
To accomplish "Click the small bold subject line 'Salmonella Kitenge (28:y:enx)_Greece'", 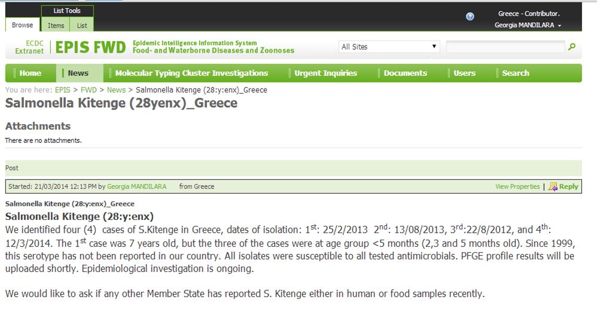I will tap(69, 204).
